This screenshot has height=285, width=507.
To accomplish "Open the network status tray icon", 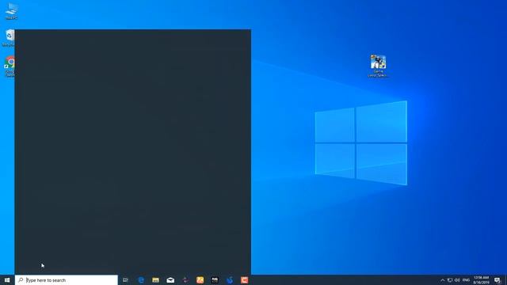I will [450, 280].
